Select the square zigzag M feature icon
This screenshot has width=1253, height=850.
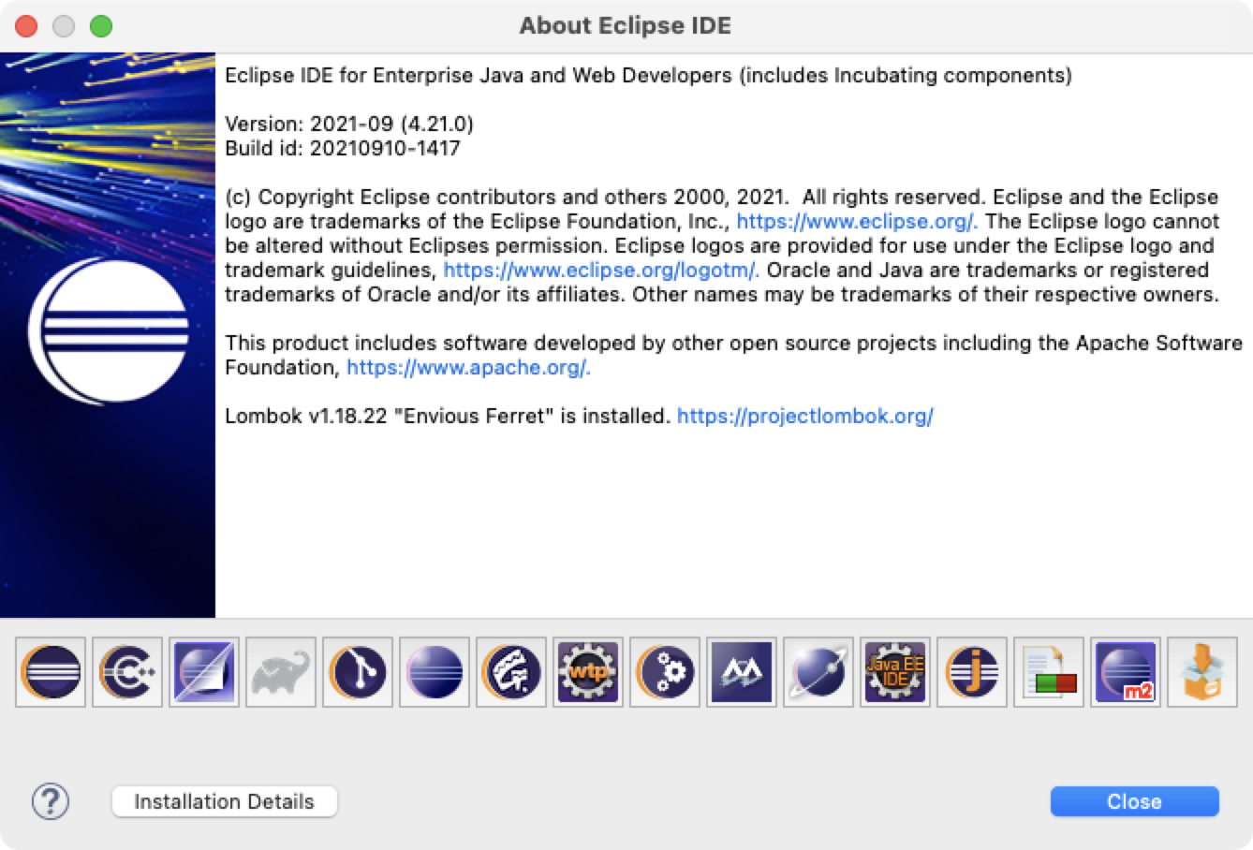(742, 672)
